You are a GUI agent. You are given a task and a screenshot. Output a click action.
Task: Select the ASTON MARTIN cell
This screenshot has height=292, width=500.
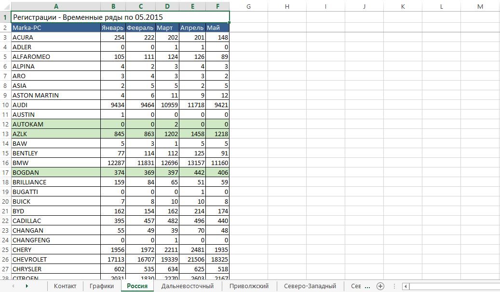(x=56, y=95)
